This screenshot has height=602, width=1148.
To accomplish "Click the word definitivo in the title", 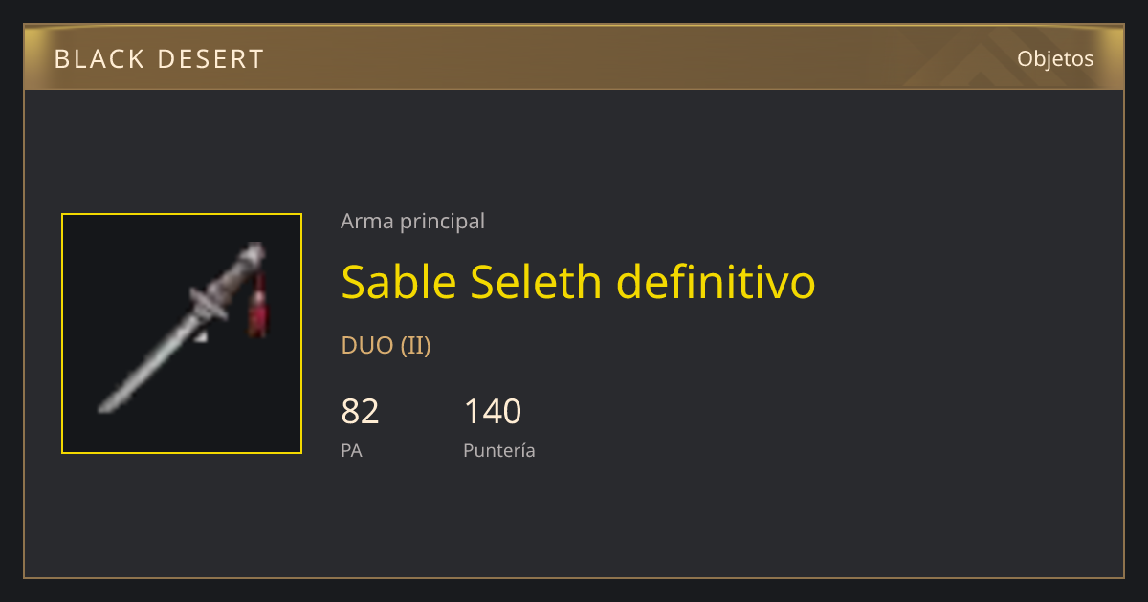I will [x=716, y=282].
